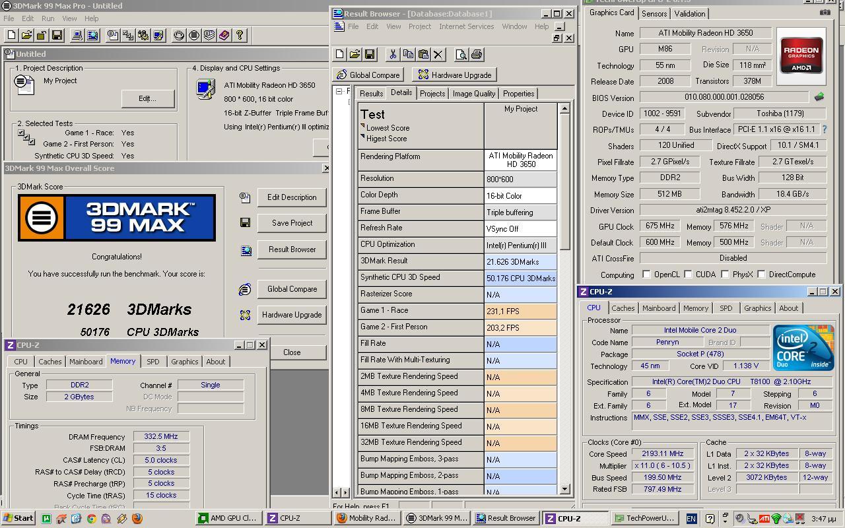Click the Bus Interface question mark in GPU-Z
Screen dimensions: 845x528
click(824, 129)
